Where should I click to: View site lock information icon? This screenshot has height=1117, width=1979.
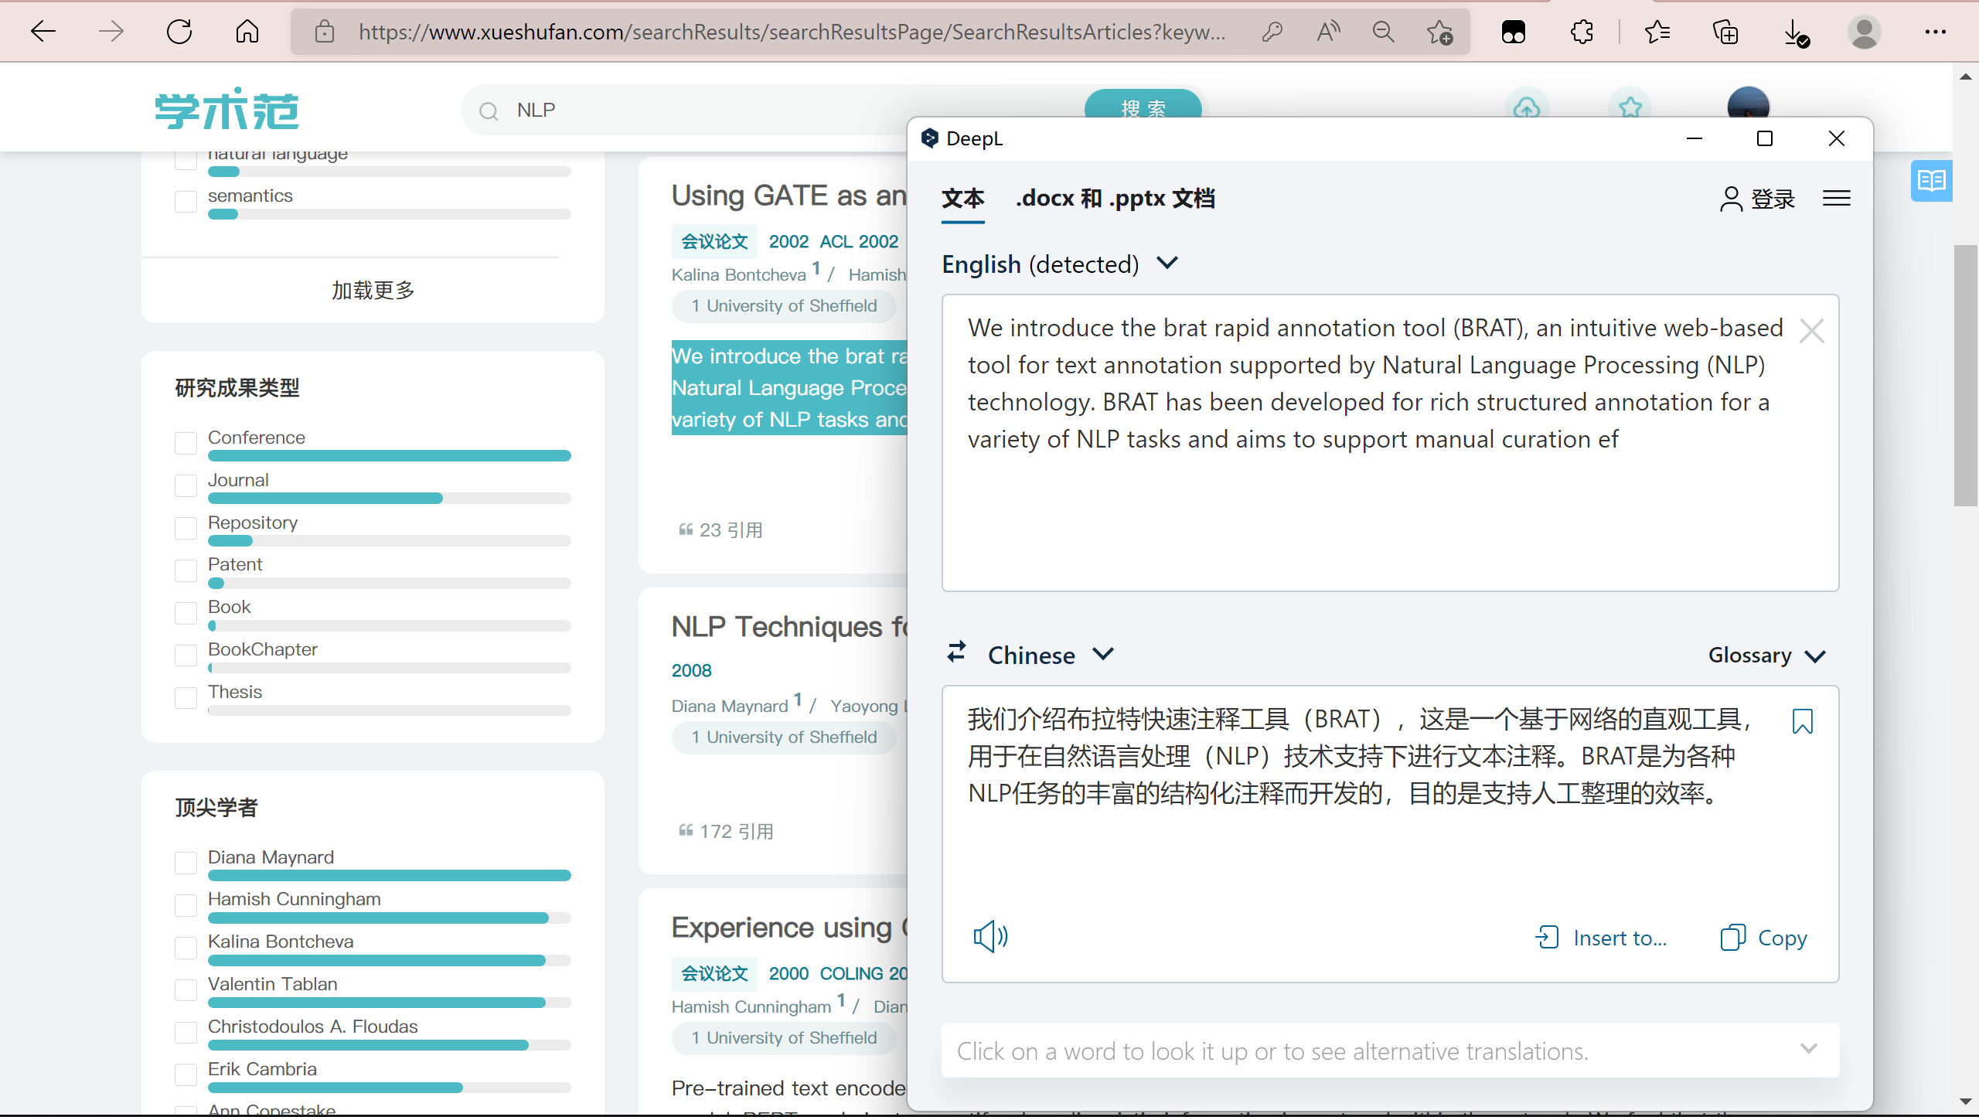[x=325, y=32]
